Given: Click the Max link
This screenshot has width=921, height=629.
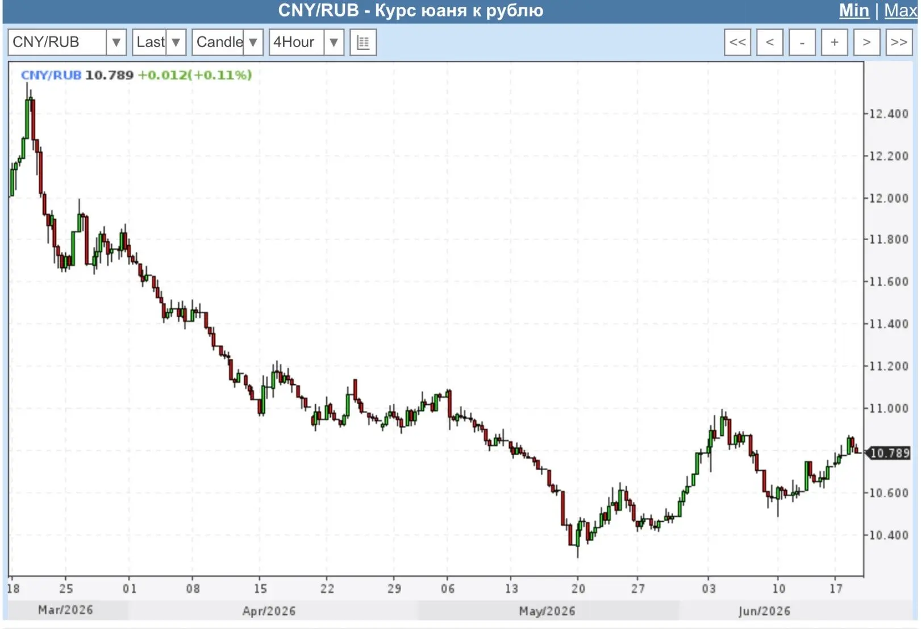Looking at the screenshot, I should coord(900,11).
